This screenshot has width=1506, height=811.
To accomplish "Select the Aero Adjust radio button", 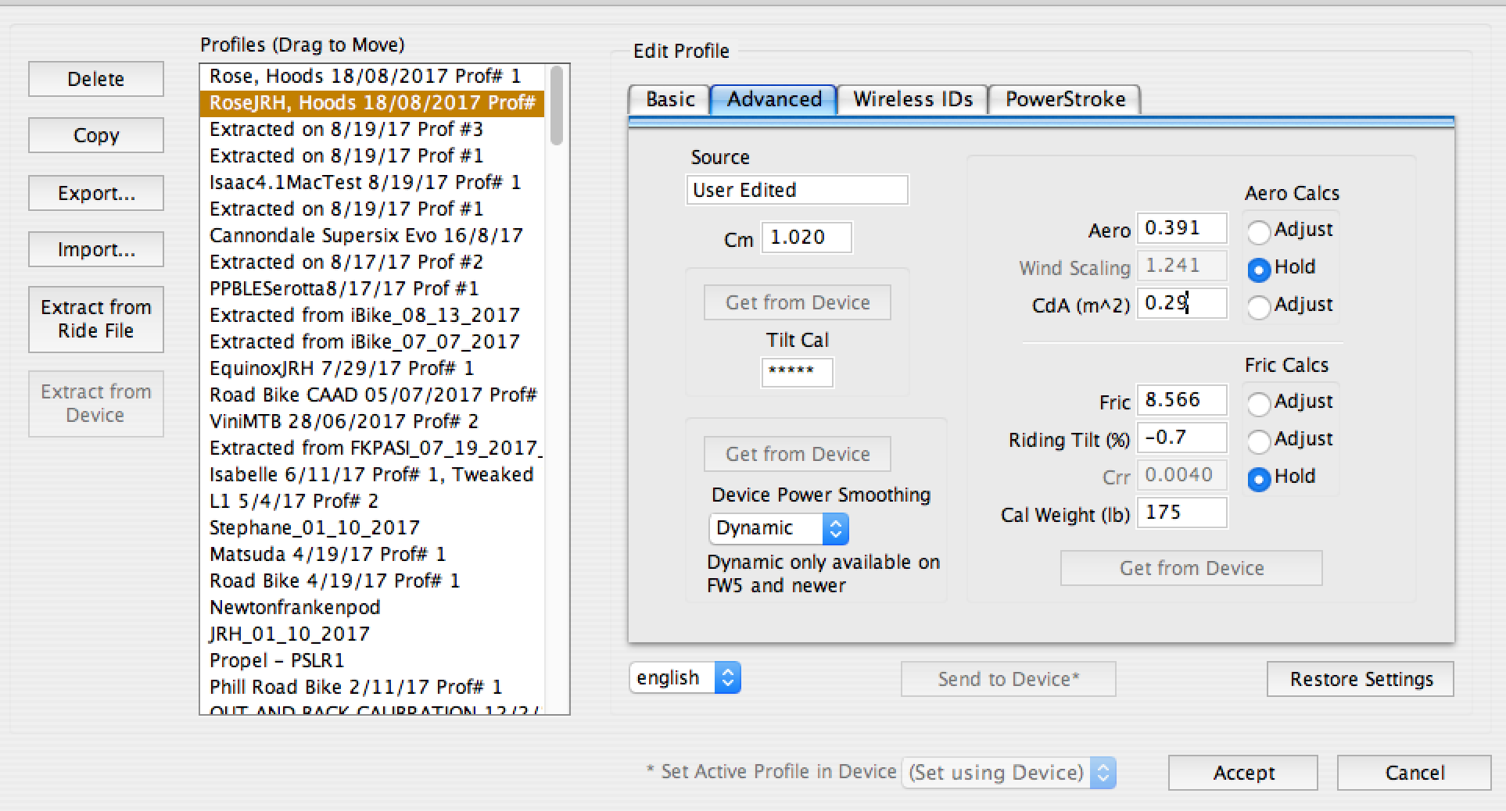I will 1258,232.
